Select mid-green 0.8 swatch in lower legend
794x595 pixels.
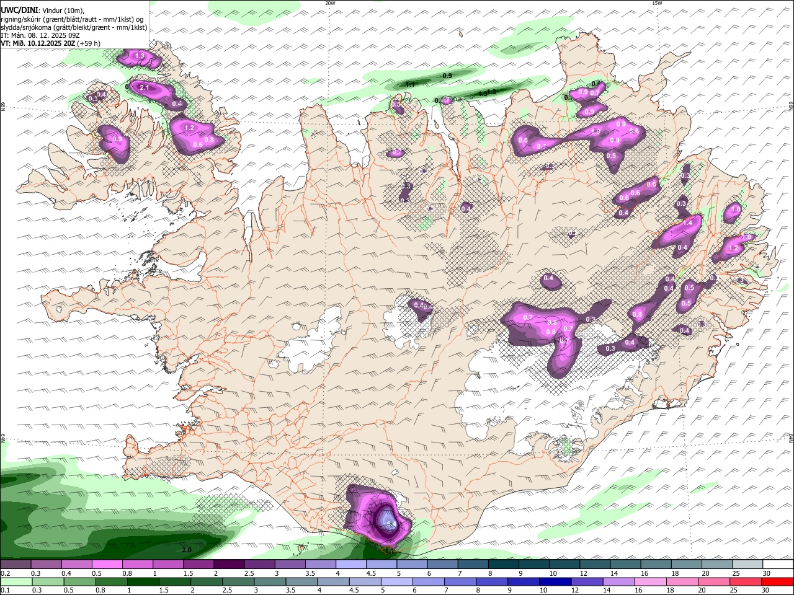click(x=111, y=582)
